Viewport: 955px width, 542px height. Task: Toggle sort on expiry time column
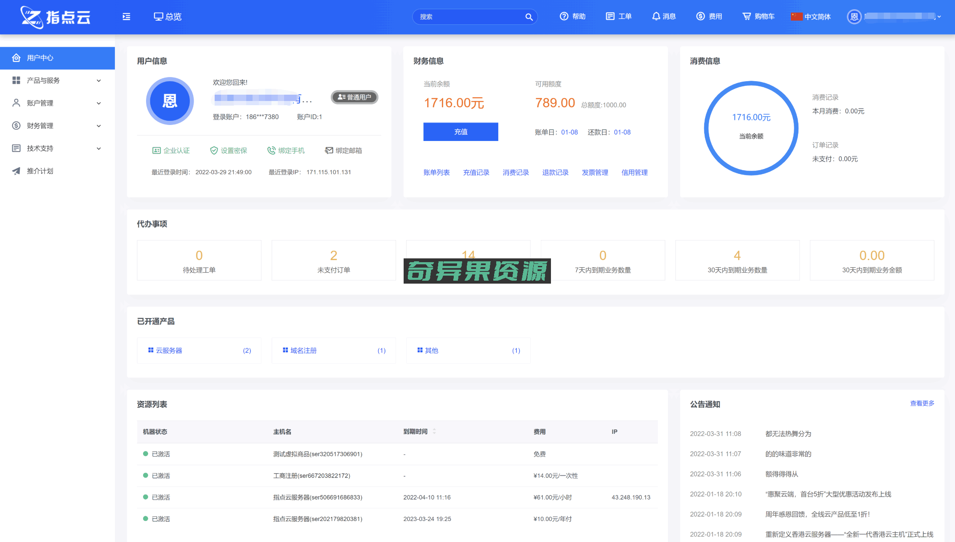(x=434, y=431)
